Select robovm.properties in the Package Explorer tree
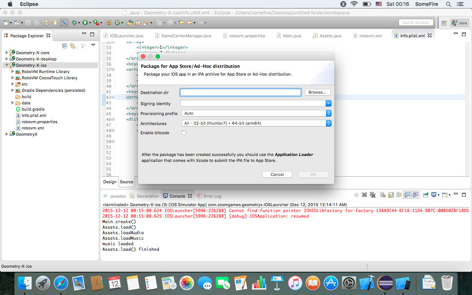472x295 pixels. [x=39, y=122]
